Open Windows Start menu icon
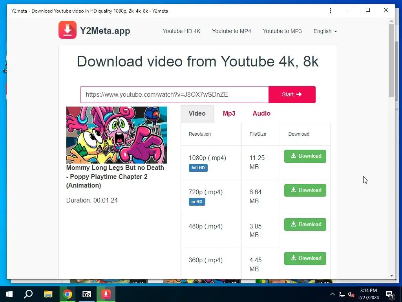This screenshot has width=402, height=302. click(x=9, y=294)
